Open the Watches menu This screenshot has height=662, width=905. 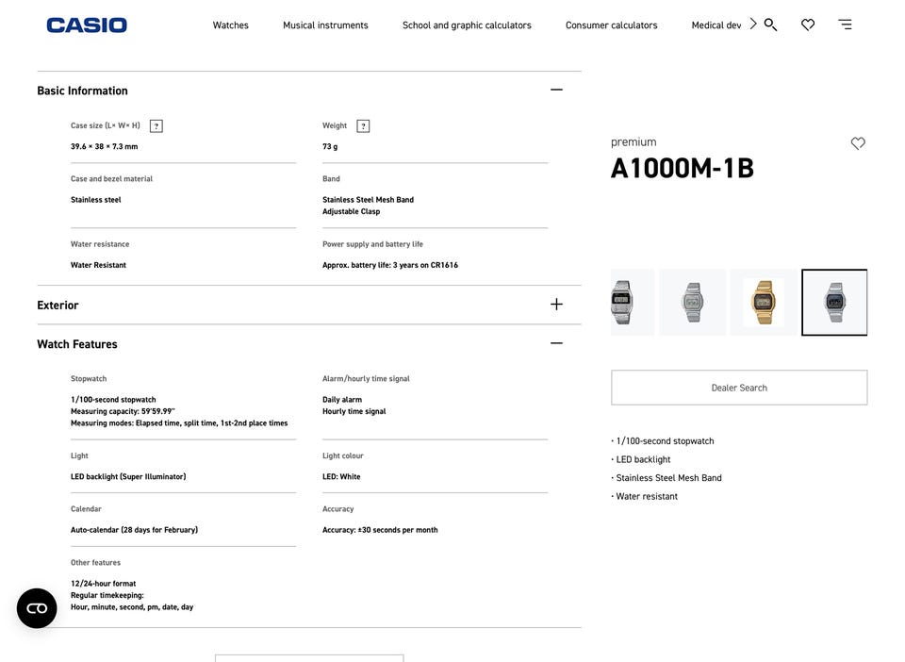(231, 25)
